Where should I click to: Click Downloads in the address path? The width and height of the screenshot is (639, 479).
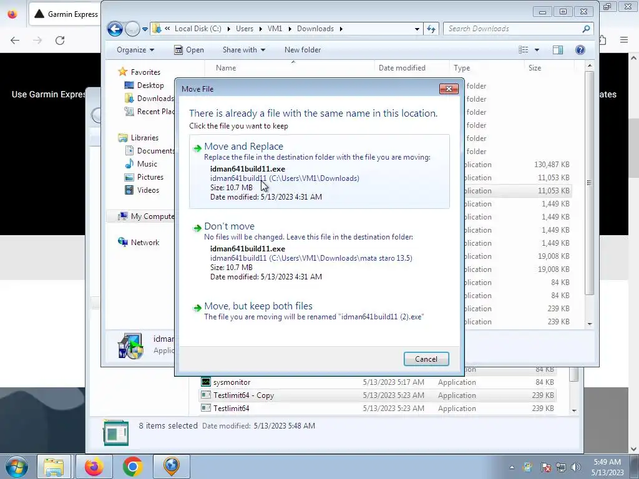315,29
